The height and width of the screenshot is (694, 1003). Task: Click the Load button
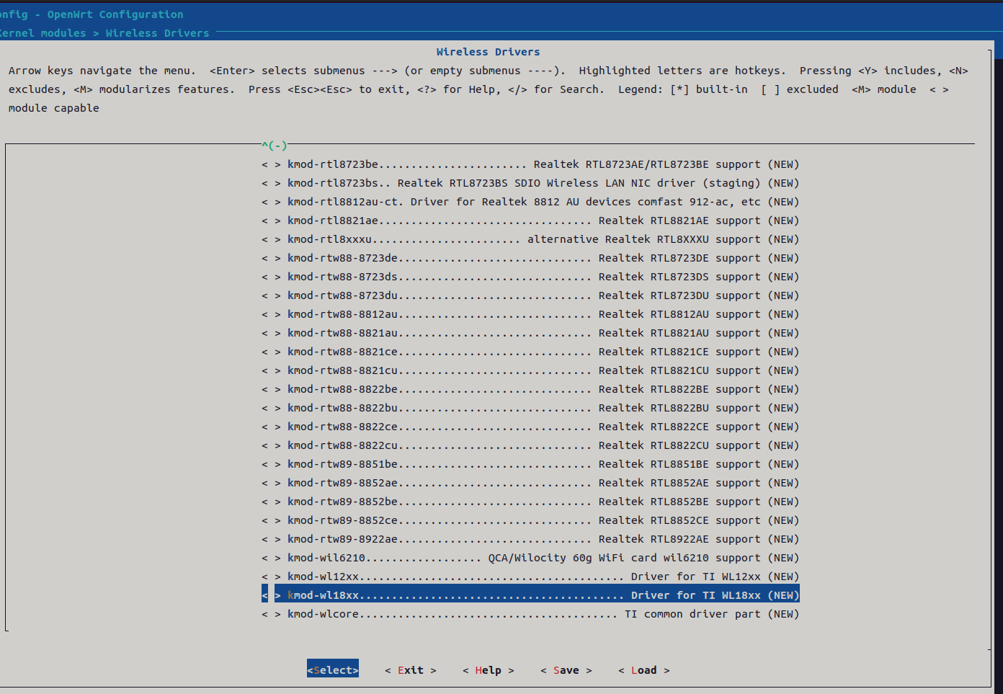pos(644,669)
